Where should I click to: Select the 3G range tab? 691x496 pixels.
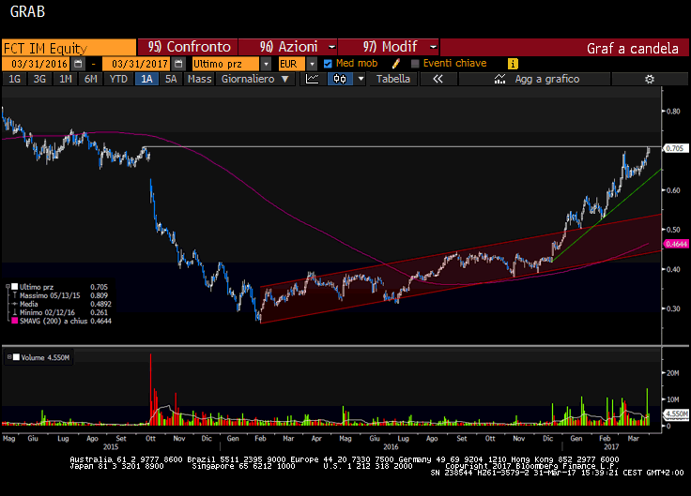tap(39, 79)
